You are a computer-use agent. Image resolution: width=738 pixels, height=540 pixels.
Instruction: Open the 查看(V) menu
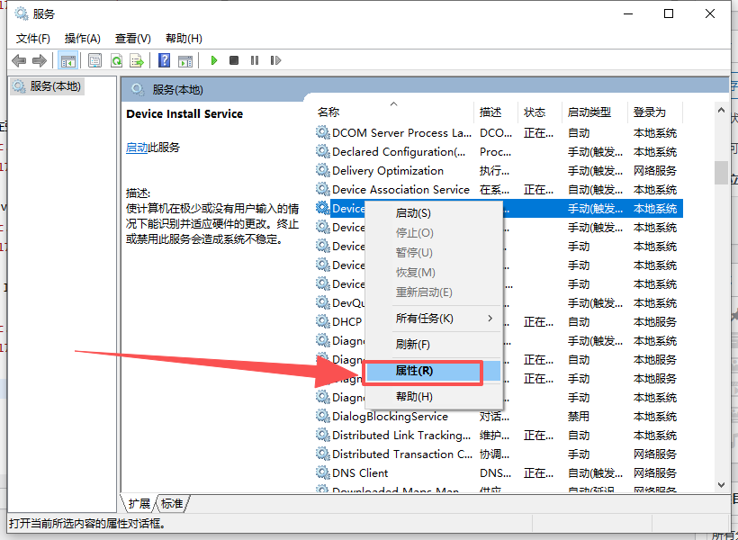click(x=132, y=38)
